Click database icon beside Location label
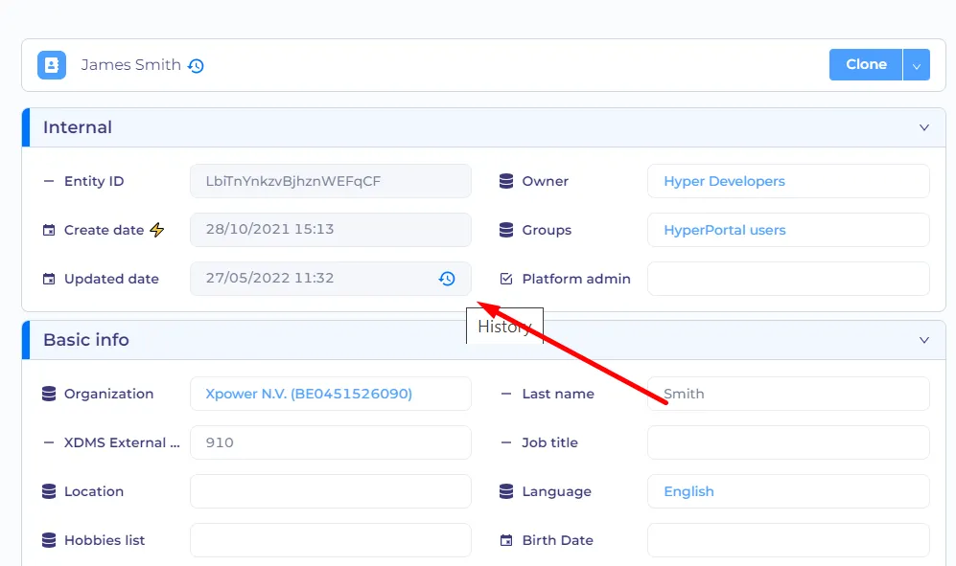Viewport: 956px width, 566px height. (x=49, y=491)
